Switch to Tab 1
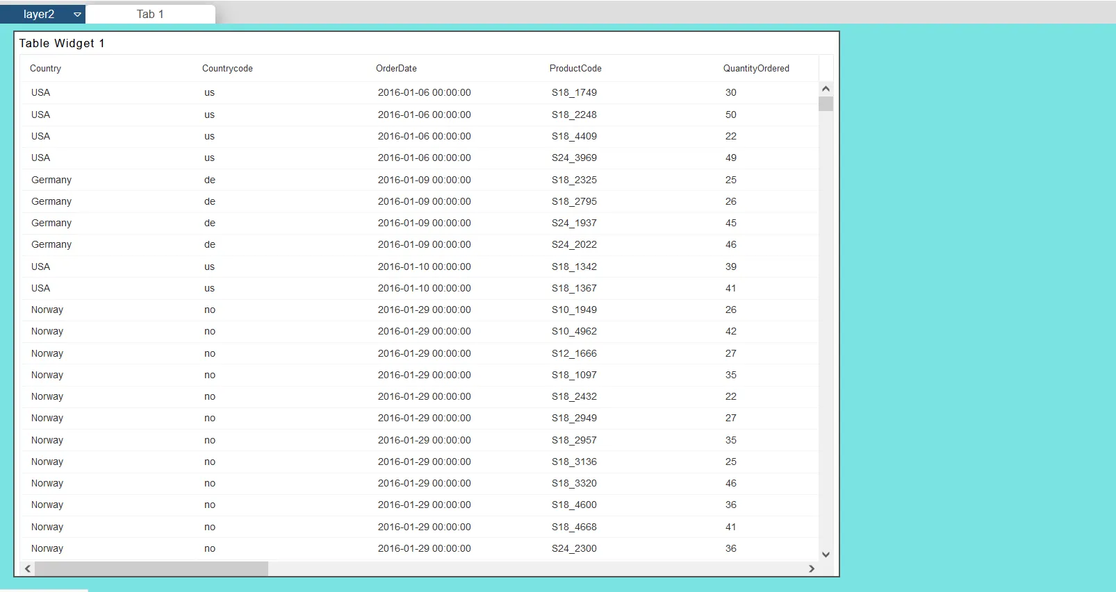 (x=150, y=15)
